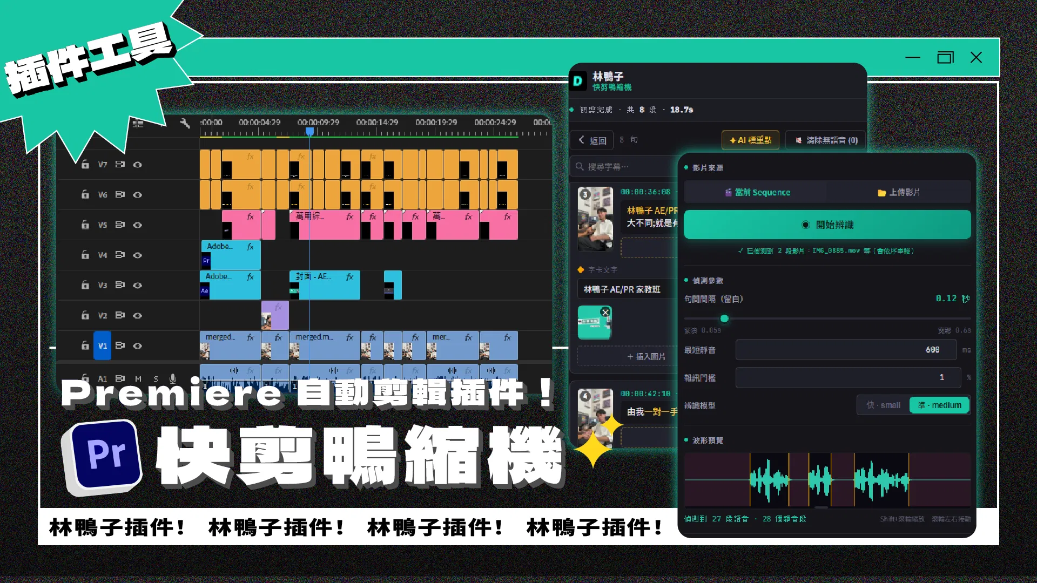1037x583 pixels.
Task: Click the 清除無語音 (0) button
Action: tap(826, 140)
